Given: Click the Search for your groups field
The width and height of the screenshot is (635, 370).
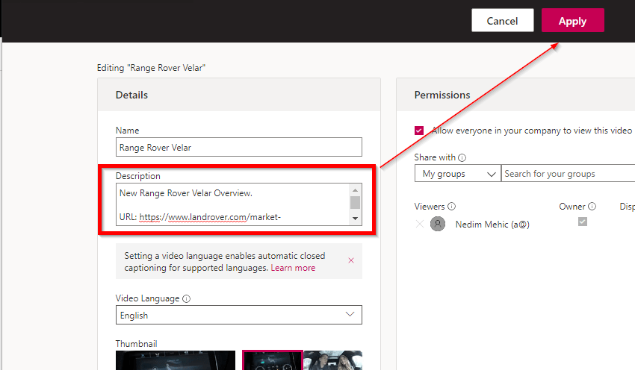Looking at the screenshot, I should 568,174.
